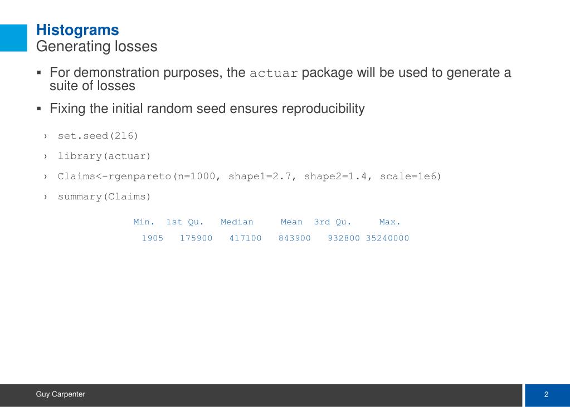The height and width of the screenshot is (407, 570).
Task: Click the Guy Carpenter footer text
Action: [60, 394]
